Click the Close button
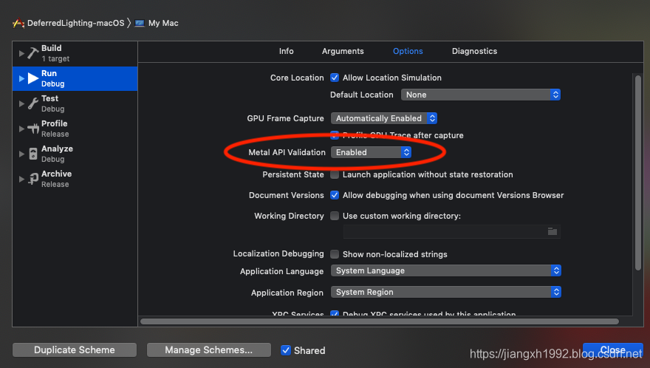650x368 pixels. [x=612, y=350]
